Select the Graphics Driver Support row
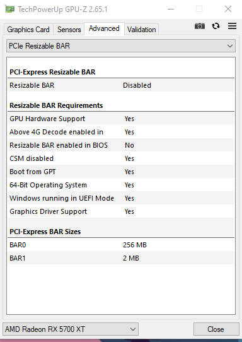The width and height of the screenshot is (242, 342). click(121, 211)
